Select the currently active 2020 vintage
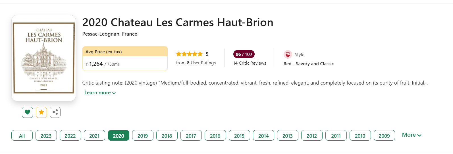The width and height of the screenshot is (453, 154). (119, 135)
